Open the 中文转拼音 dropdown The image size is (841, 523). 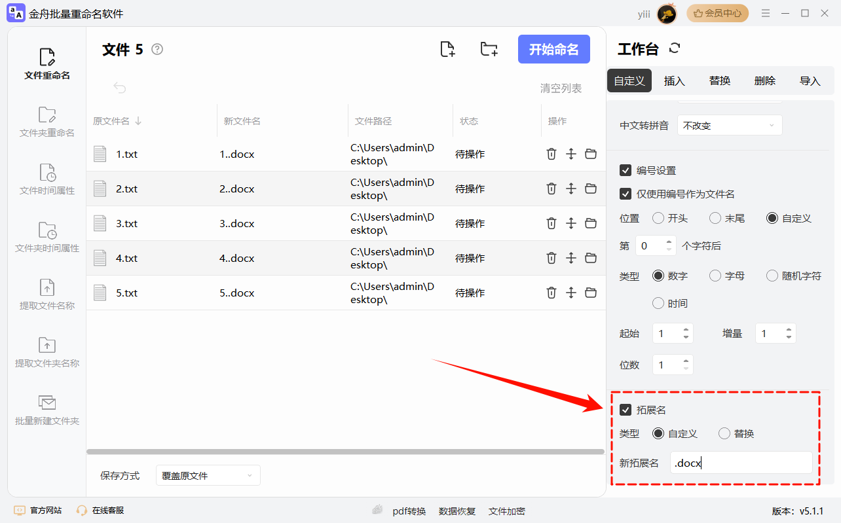click(730, 125)
